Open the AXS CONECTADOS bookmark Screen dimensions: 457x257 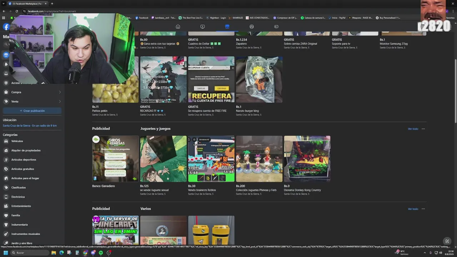(257, 17)
